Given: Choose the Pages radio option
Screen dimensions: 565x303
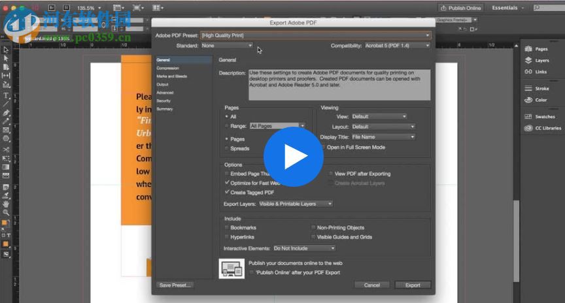Looking at the screenshot, I should [227, 139].
